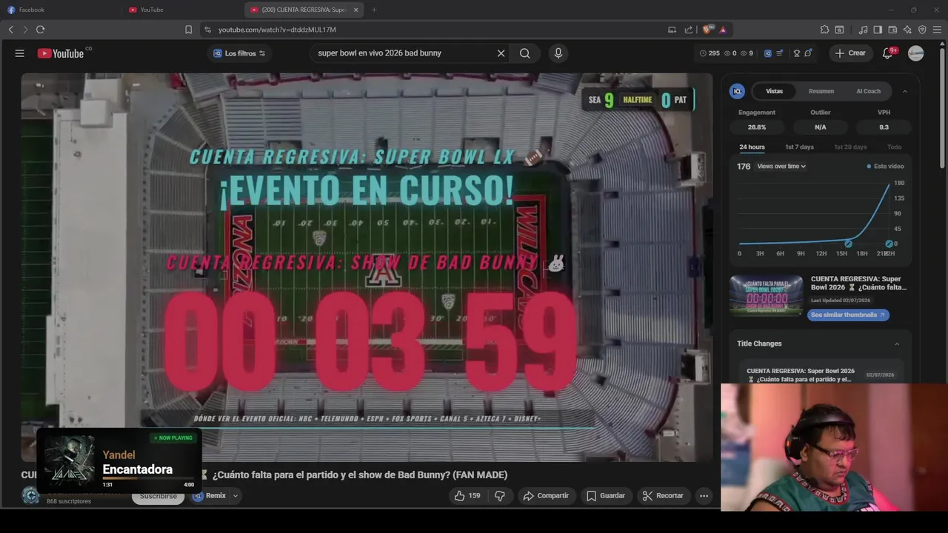Click the Suscribirse button
The width and height of the screenshot is (948, 533).
pos(158,496)
